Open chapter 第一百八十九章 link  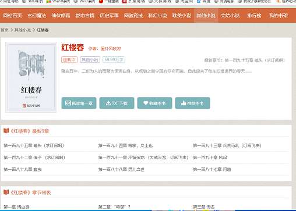click(23, 169)
